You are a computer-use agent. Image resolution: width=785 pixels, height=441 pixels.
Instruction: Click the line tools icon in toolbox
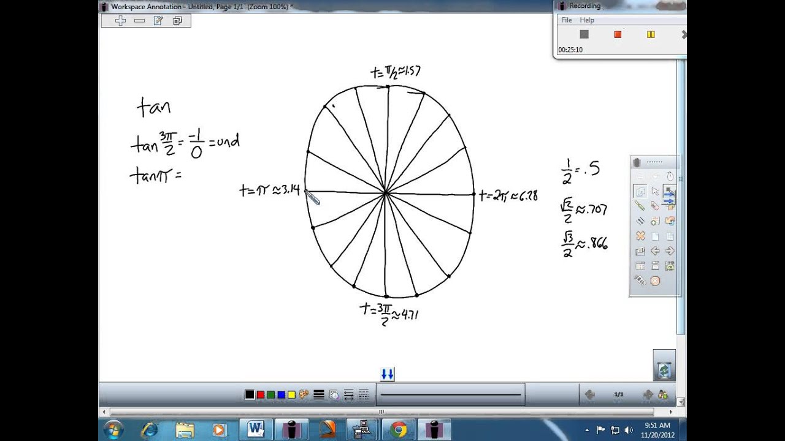coord(640,221)
